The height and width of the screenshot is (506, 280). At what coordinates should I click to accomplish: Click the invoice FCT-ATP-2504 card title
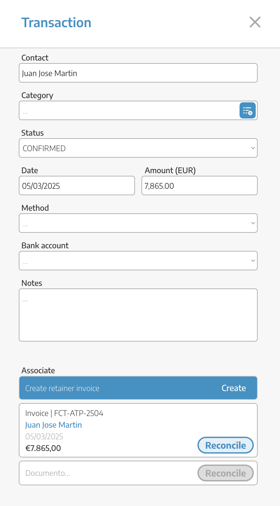pos(64,413)
